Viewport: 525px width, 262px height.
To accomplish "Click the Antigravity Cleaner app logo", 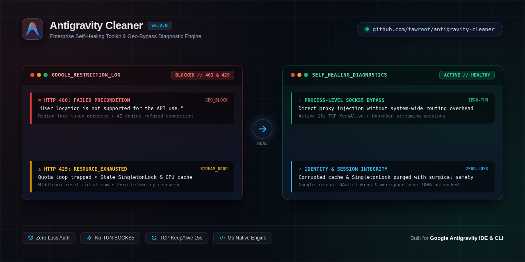I will [32, 29].
